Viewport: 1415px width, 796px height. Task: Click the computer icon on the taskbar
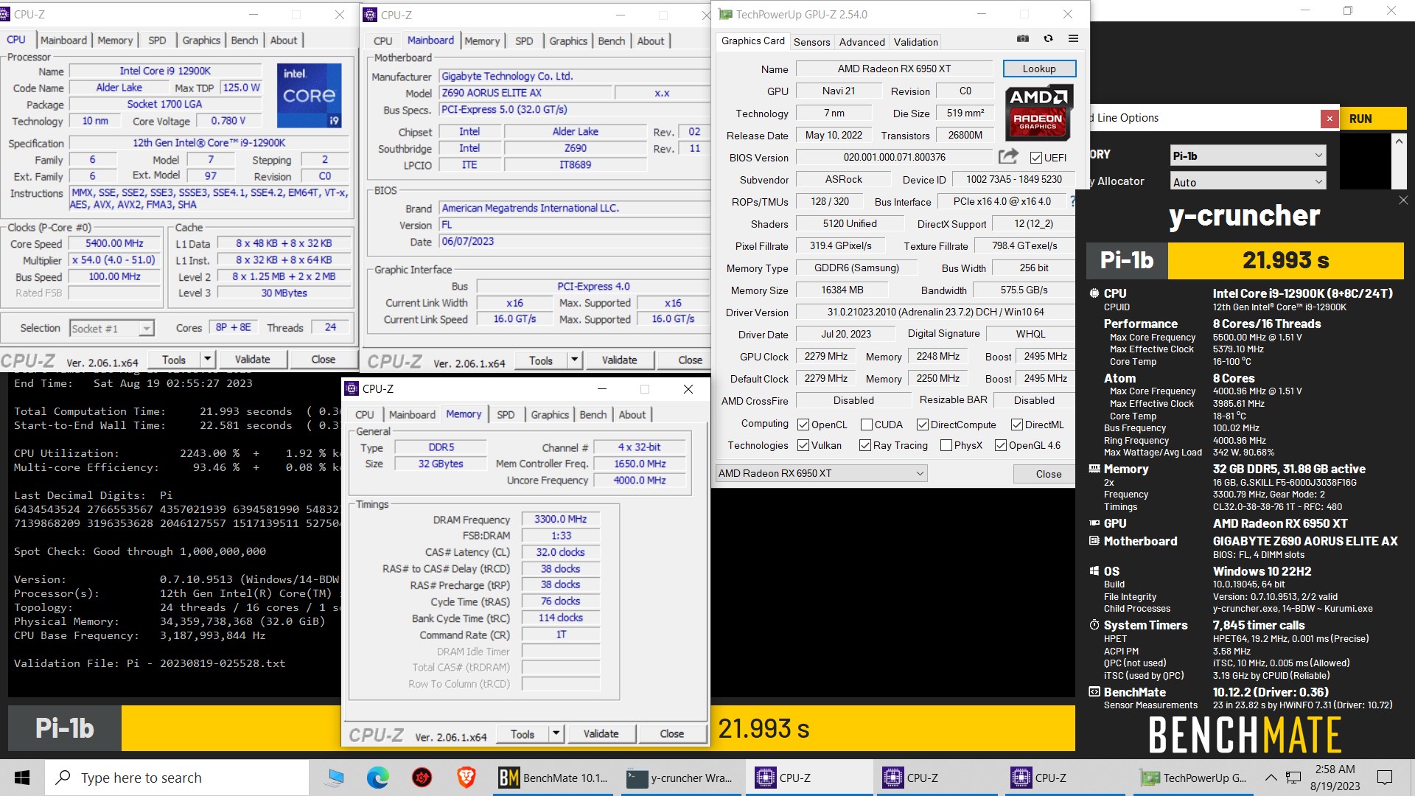(335, 778)
